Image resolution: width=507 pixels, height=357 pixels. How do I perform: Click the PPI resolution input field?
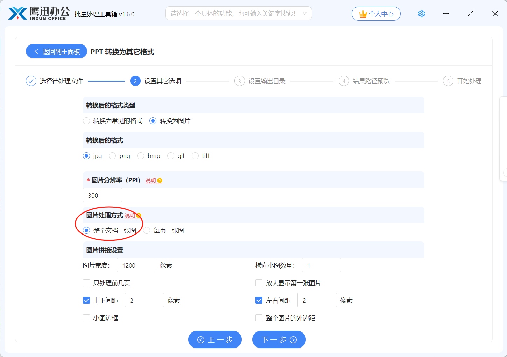[103, 195]
